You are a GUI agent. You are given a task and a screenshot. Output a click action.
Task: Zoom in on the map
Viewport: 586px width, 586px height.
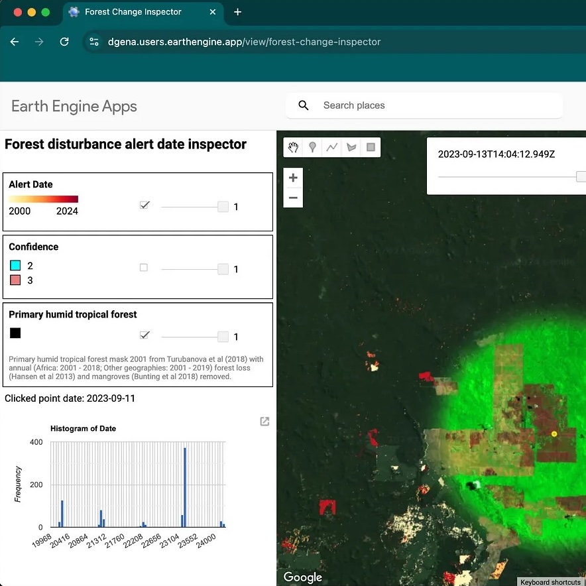point(293,178)
